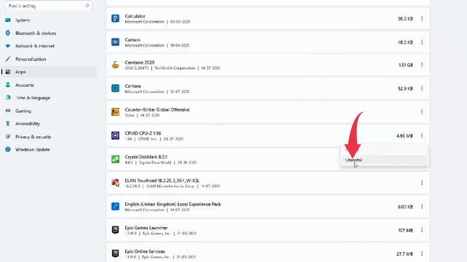
Task: Go to Windows Update in the sidebar
Action: [x=33, y=150]
